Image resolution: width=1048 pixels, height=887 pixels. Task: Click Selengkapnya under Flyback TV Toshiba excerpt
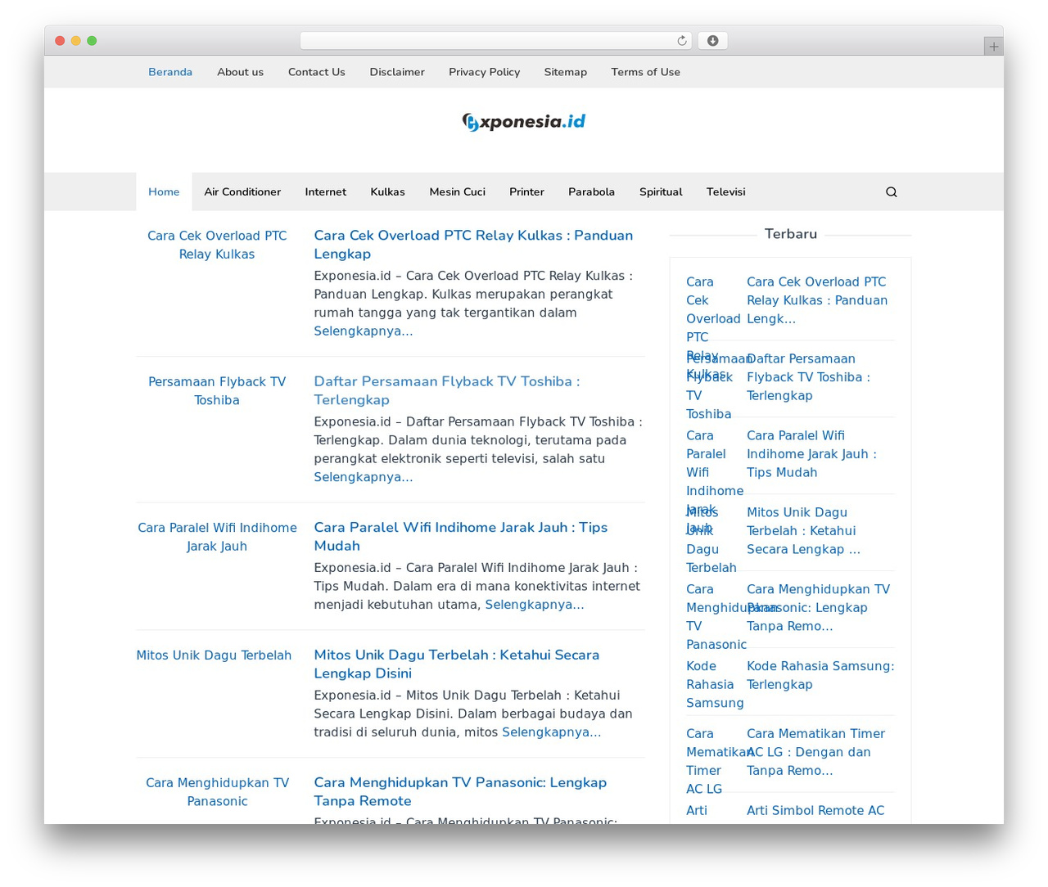click(x=363, y=477)
